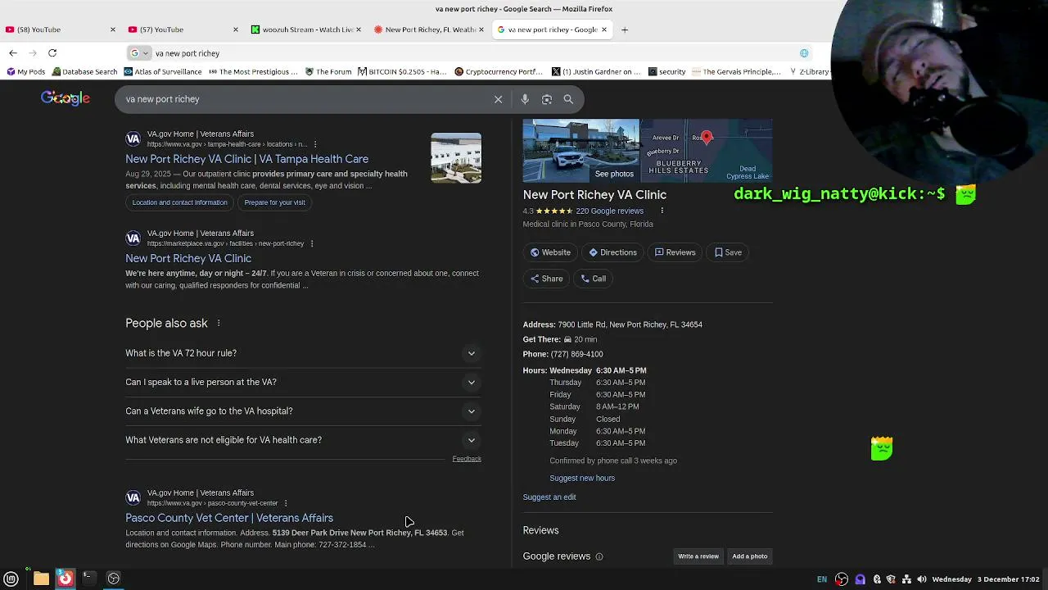1048x590 pixels.
Task: Open the 'Prepare for your visit' sitelink
Action: point(274,202)
